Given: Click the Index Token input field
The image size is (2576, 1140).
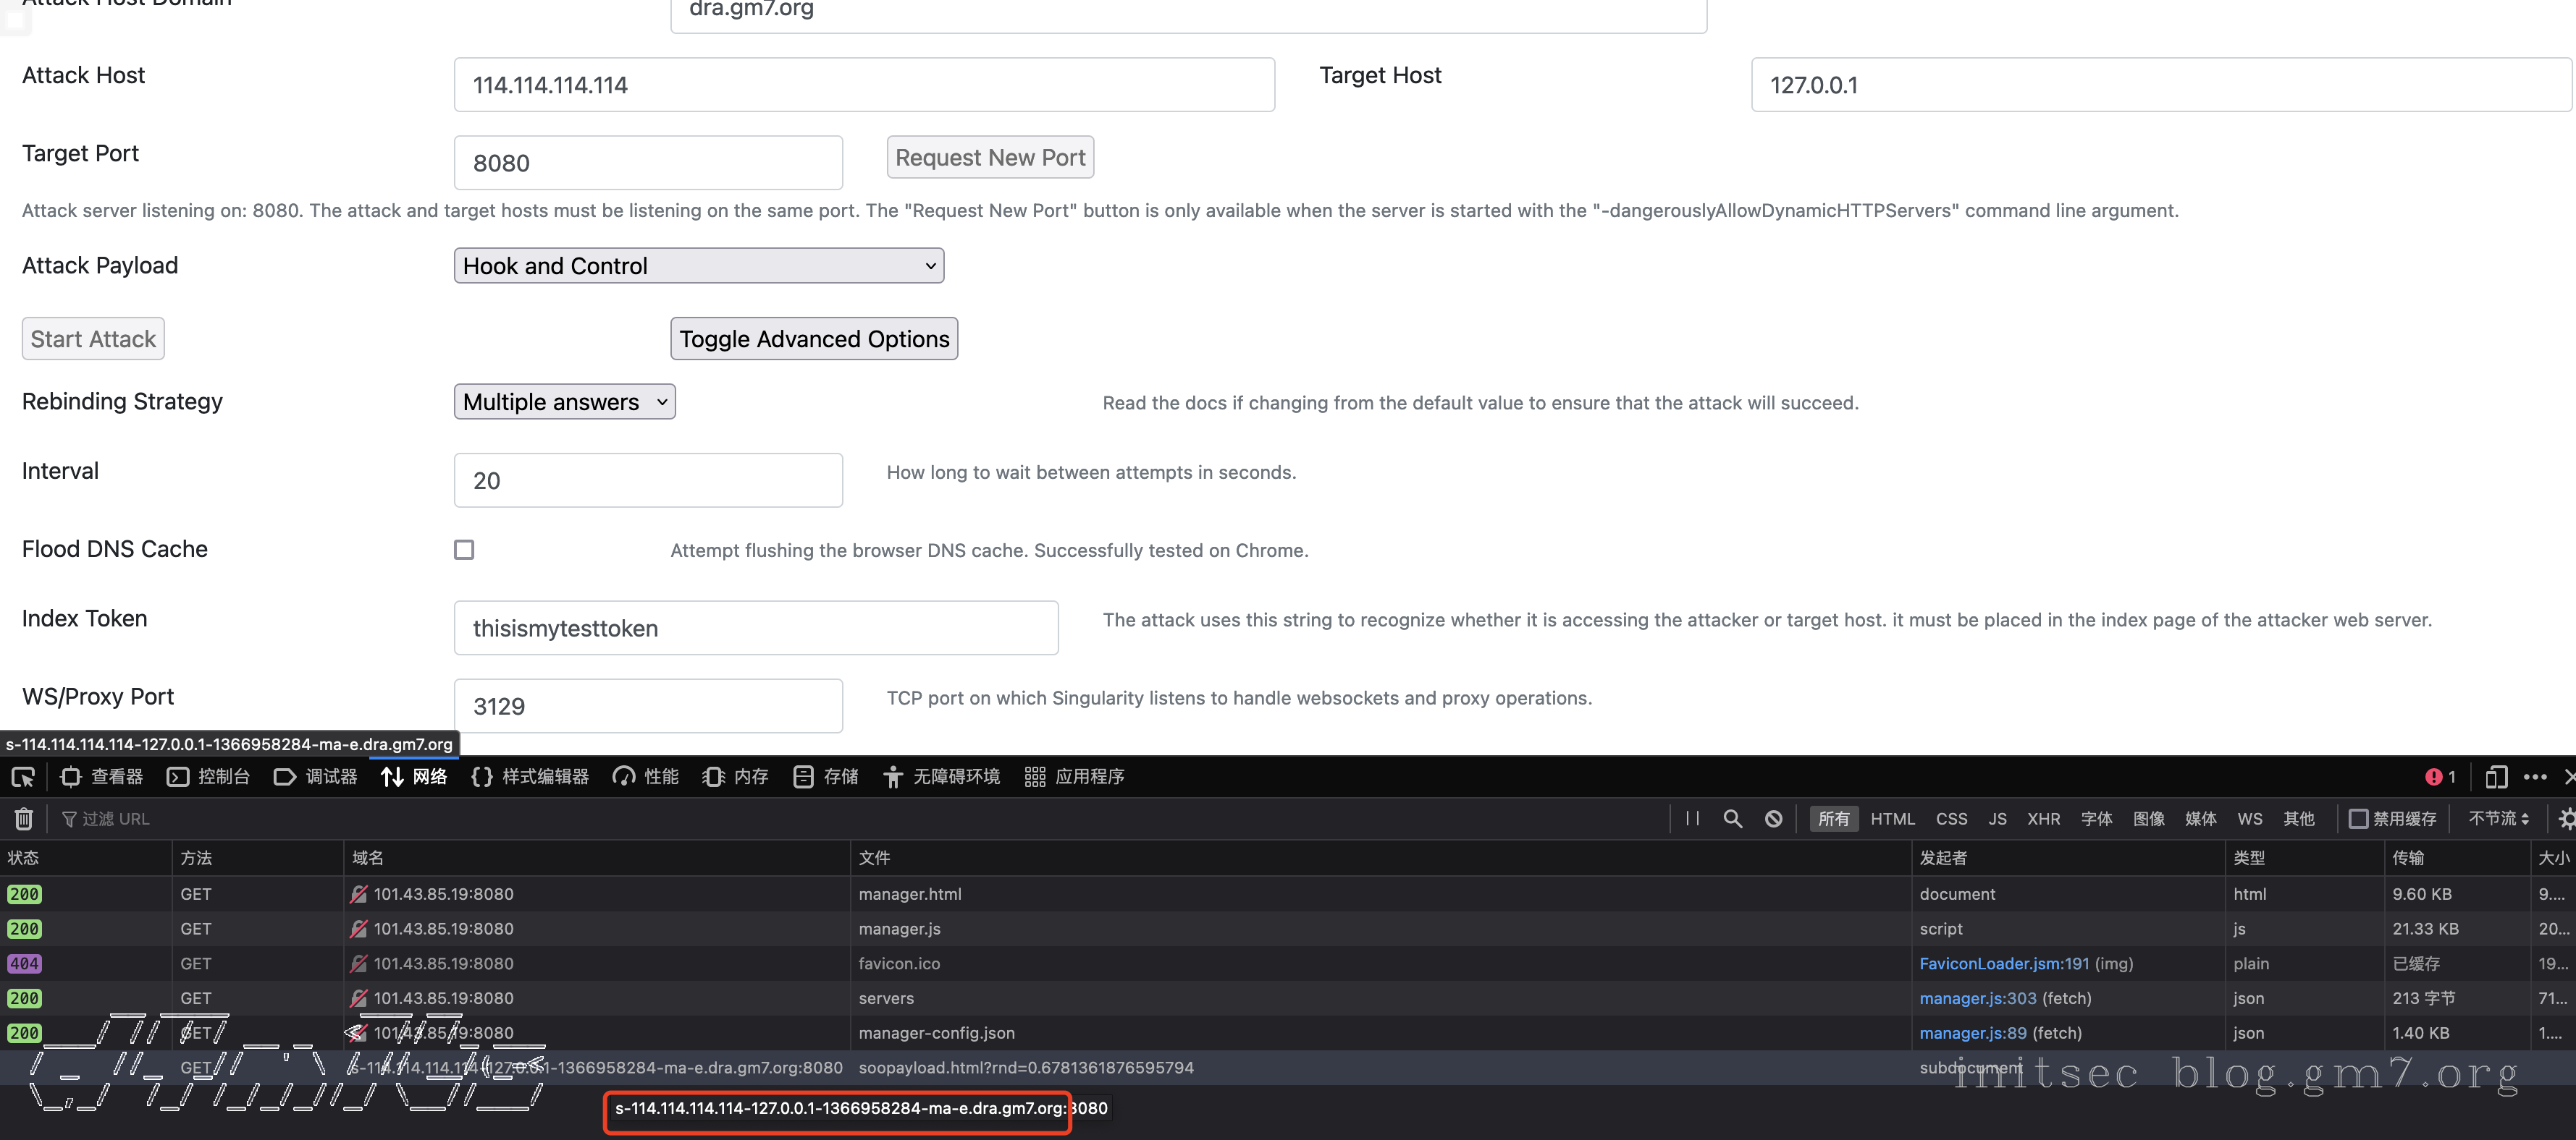Looking at the screenshot, I should (x=756, y=629).
